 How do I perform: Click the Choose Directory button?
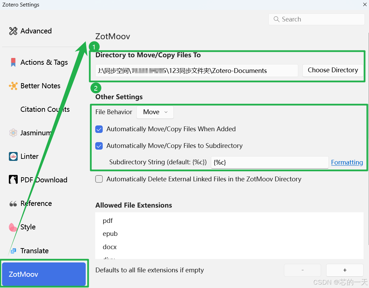[x=333, y=70]
